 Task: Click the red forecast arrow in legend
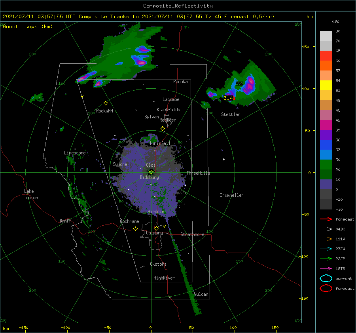pos(326,219)
